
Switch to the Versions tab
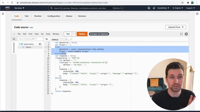point(82,16)
